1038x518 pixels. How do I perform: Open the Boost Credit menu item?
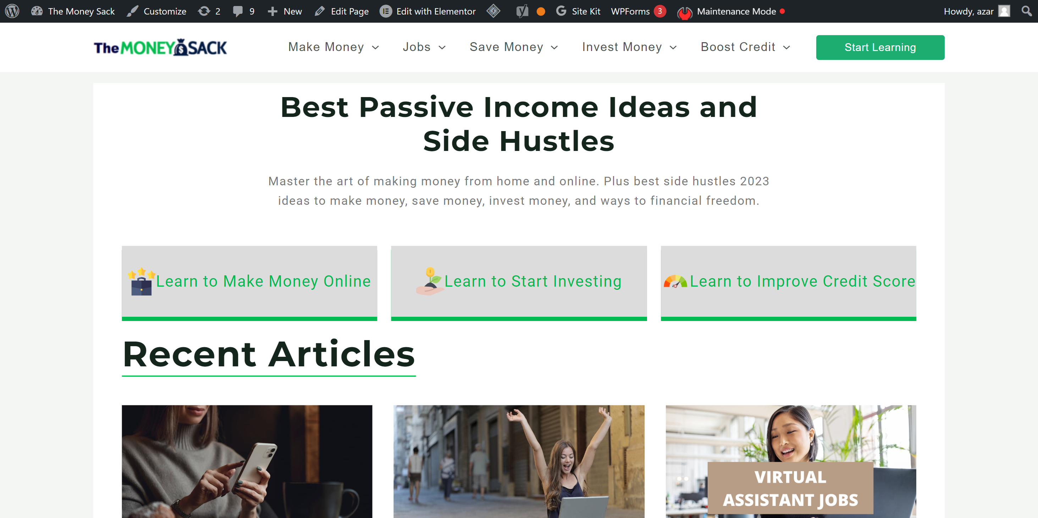738,47
